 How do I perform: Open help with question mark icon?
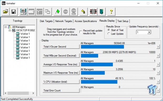pos(111,12)
